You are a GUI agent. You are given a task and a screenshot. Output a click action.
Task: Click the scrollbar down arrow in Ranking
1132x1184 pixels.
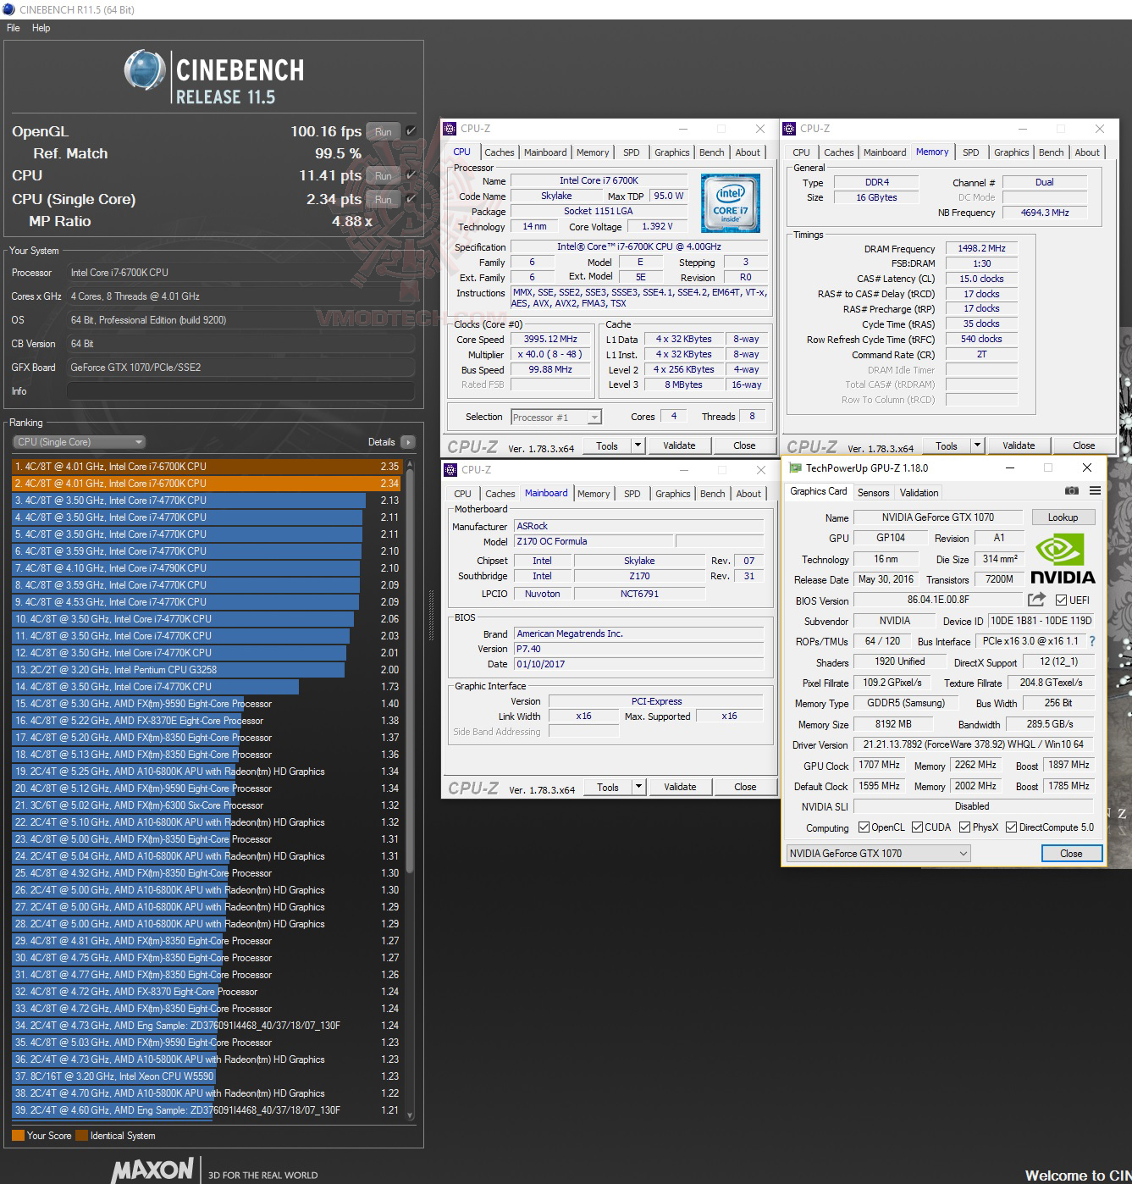click(410, 1117)
